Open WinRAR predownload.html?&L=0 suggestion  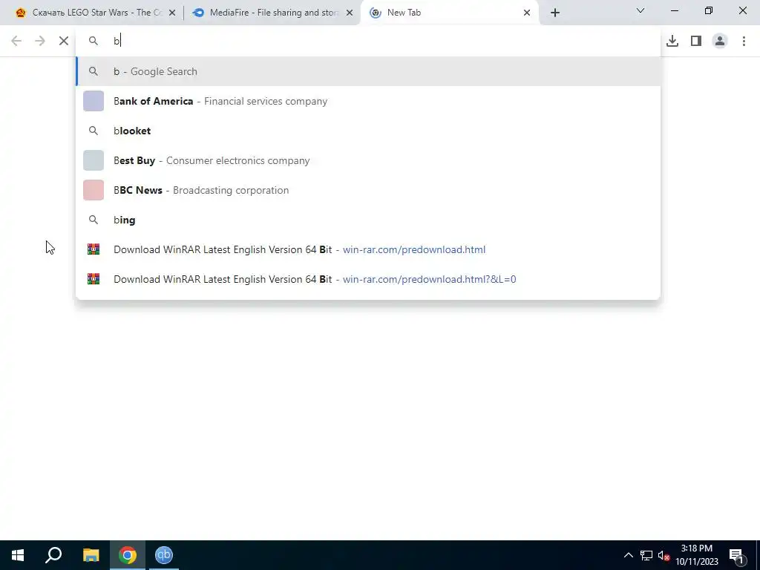click(368, 279)
